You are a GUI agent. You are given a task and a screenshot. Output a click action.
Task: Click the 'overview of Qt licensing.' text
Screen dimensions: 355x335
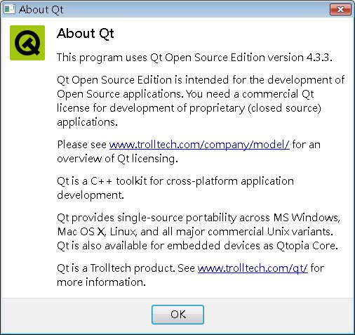pyautogui.click(x=117, y=159)
